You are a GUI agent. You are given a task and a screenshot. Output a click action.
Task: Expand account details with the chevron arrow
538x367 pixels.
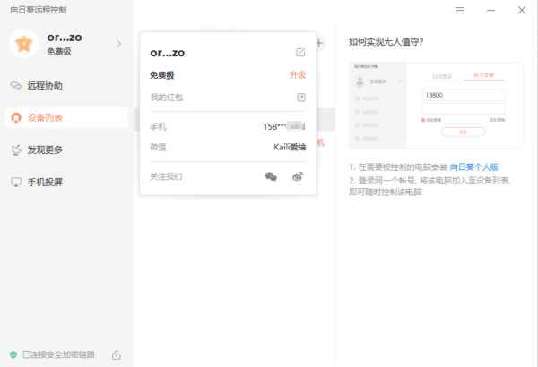tap(119, 43)
